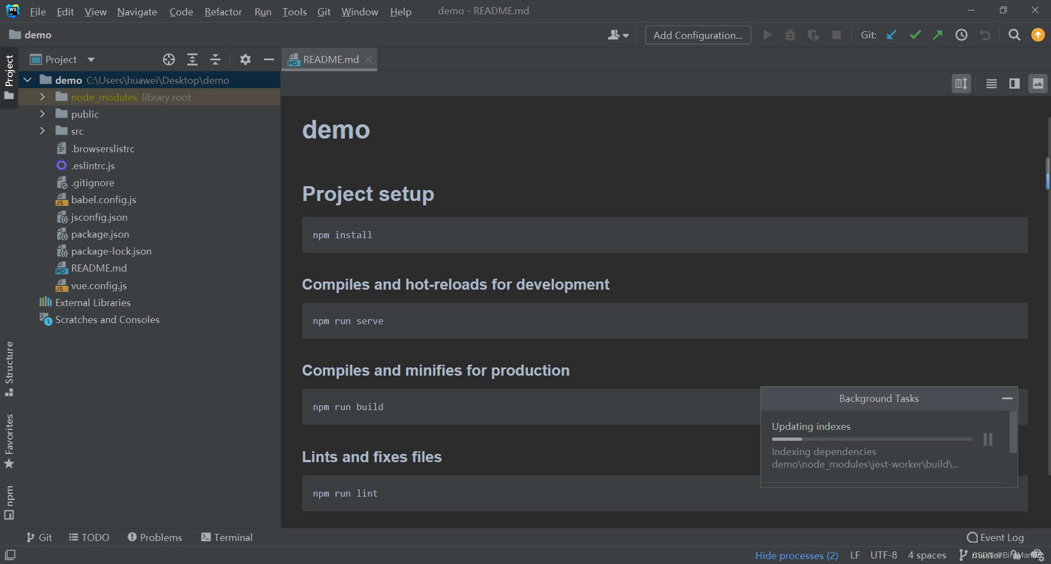Open the Event Log
Image resolution: width=1051 pixels, height=564 pixels.
[x=995, y=537]
